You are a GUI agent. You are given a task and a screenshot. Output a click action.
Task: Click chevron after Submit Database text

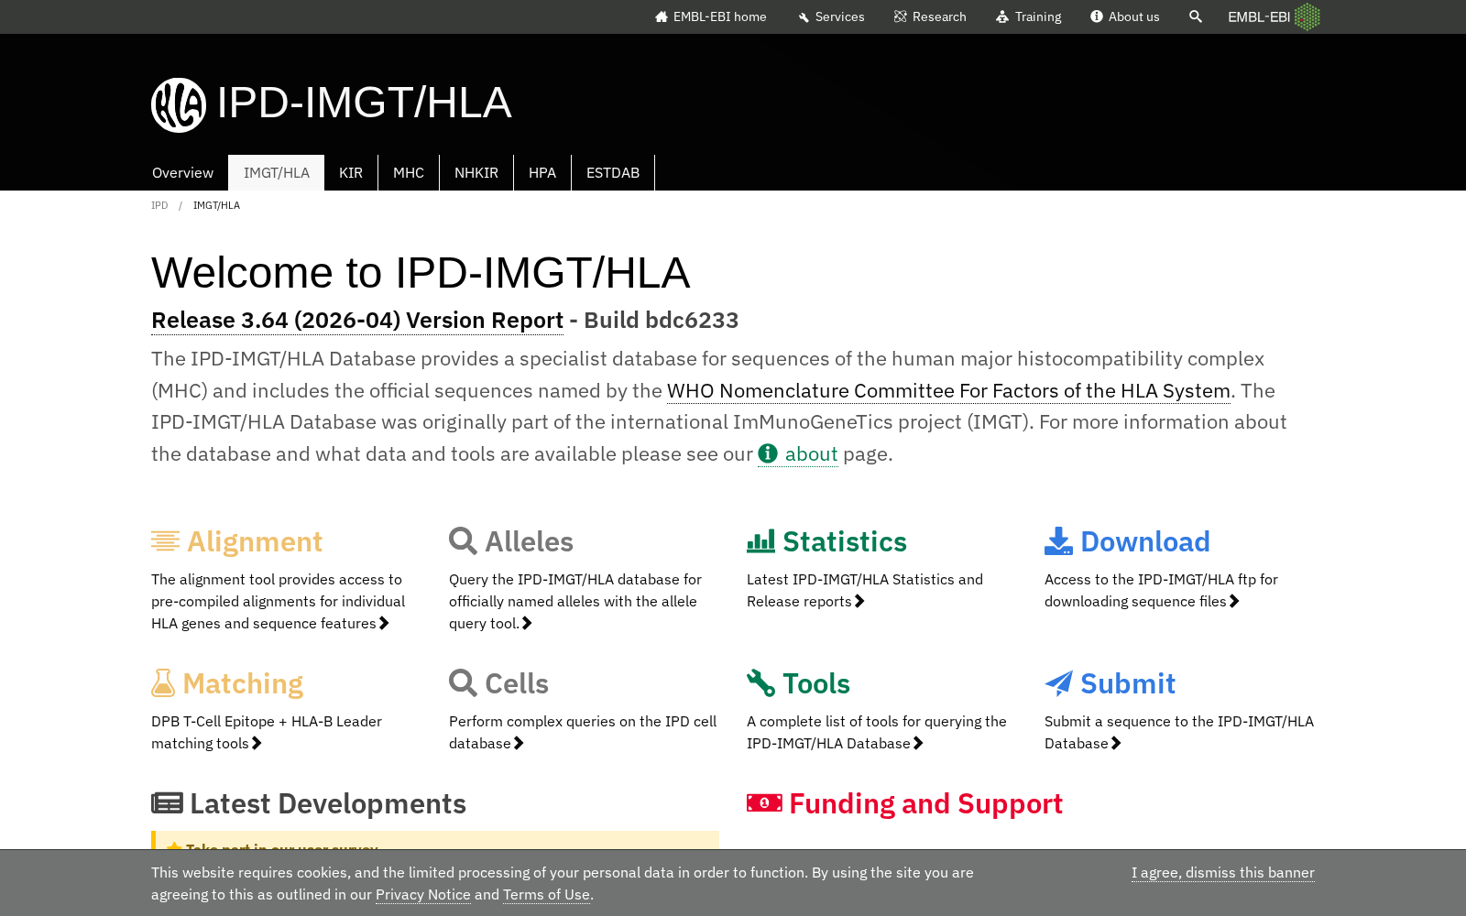1116,743
